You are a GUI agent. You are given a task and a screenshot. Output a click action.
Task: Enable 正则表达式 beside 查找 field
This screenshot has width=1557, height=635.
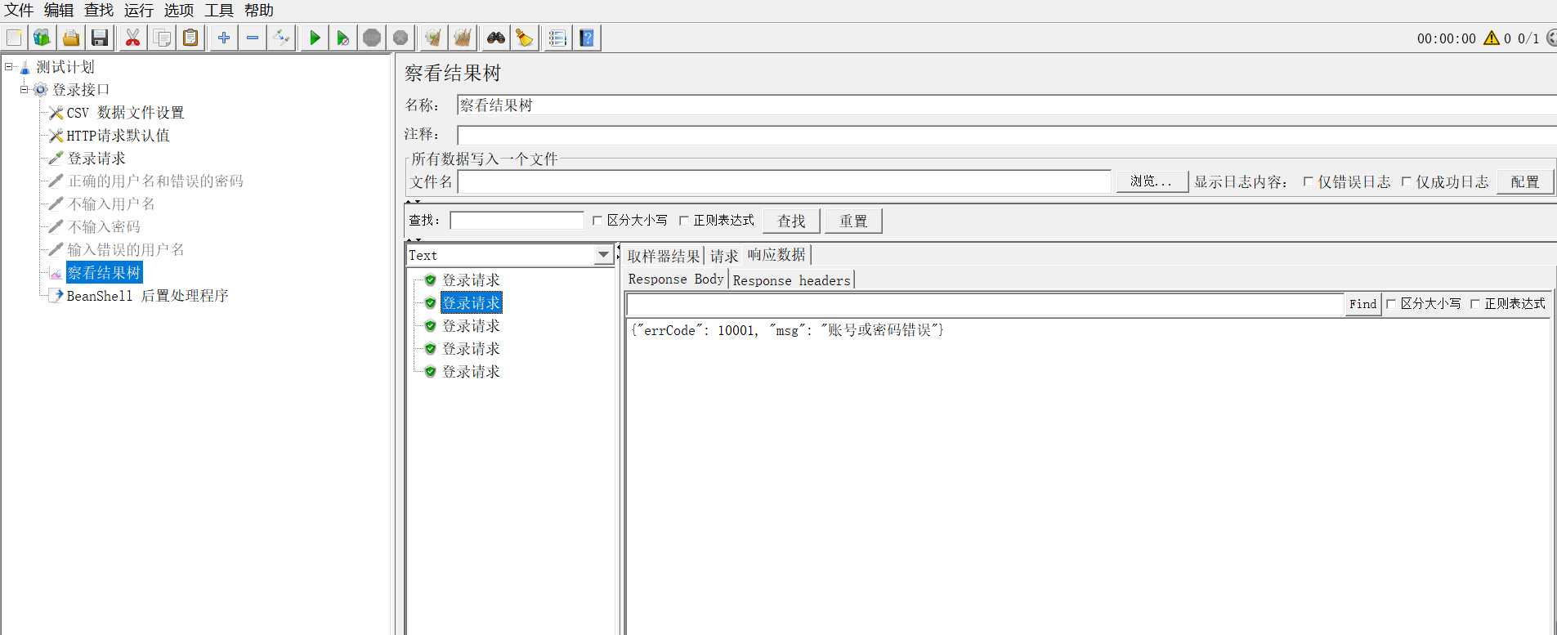click(684, 221)
